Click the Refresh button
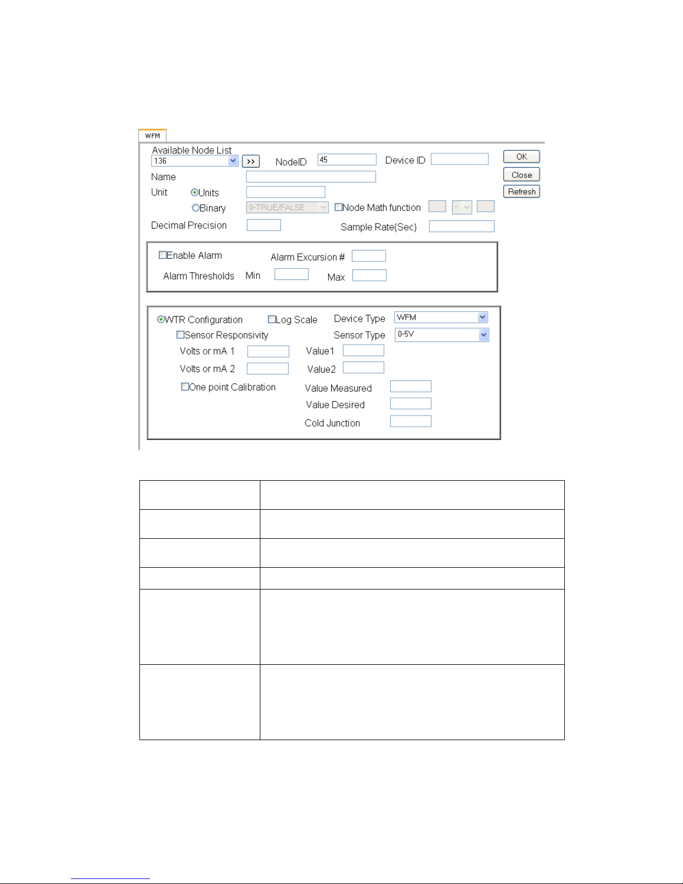Image resolution: width=683 pixels, height=884 pixels. pyautogui.click(x=521, y=191)
